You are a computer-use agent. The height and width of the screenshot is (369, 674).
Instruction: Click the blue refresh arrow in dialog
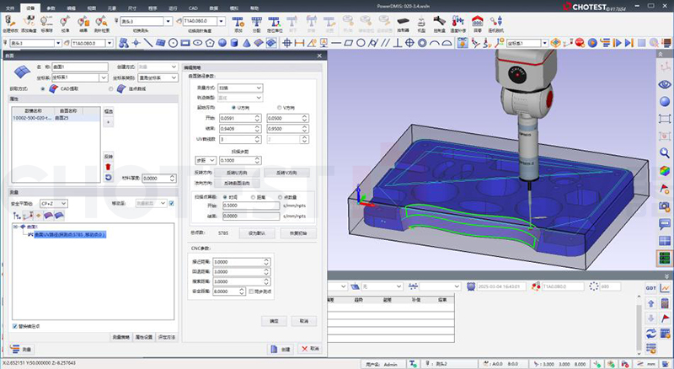pos(109,177)
